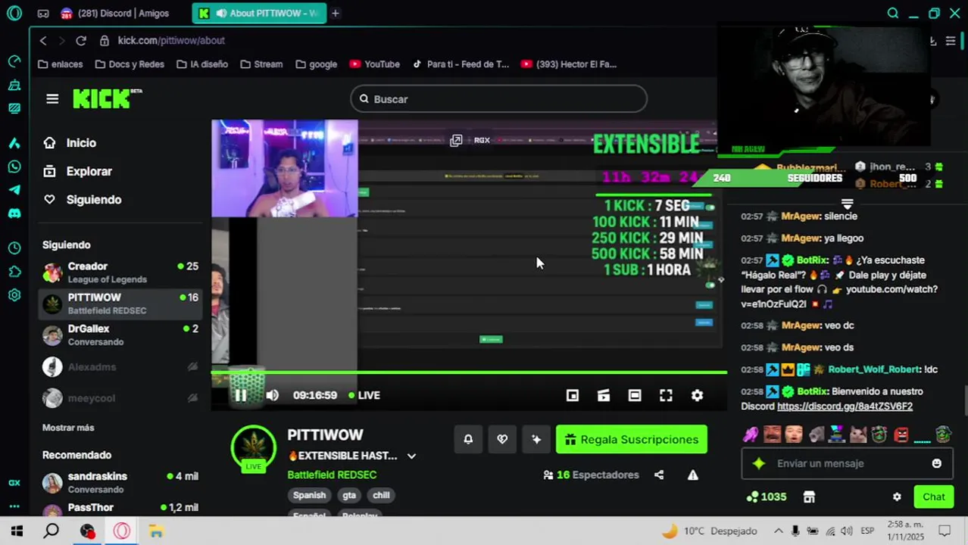Screen dimensions: 968x545
Task: Open Telegram in the Opera sidebar
Action: pos(14,190)
